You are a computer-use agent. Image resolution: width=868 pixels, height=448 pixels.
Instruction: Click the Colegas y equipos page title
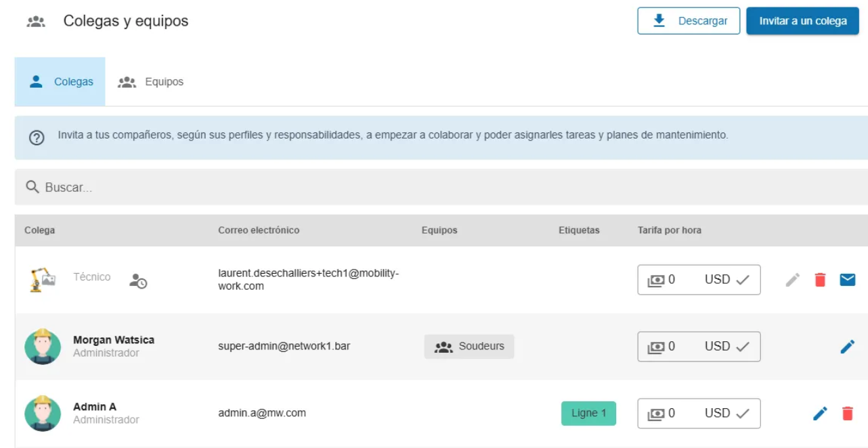pyautogui.click(x=126, y=22)
